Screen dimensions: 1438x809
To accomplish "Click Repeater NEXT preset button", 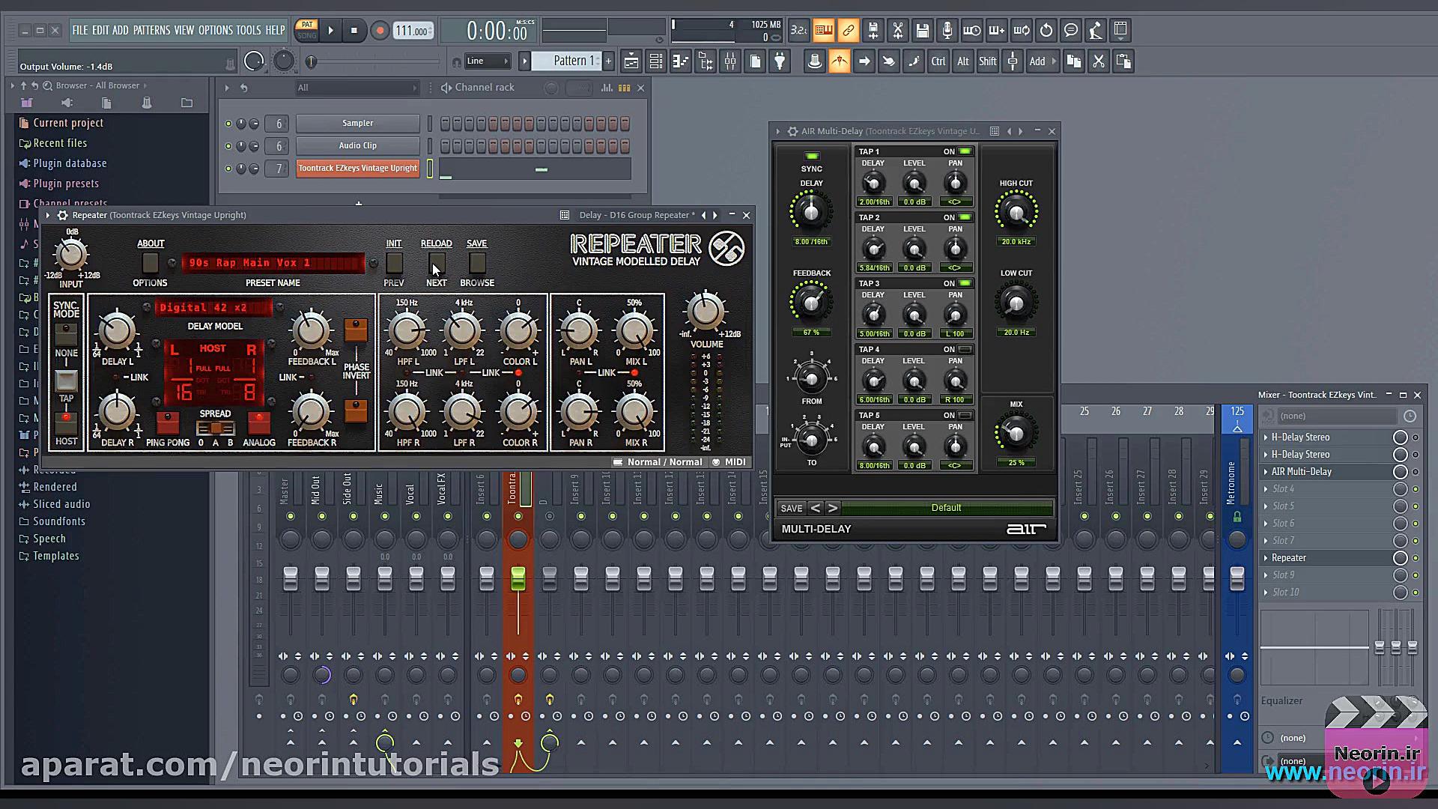I will pos(437,263).
